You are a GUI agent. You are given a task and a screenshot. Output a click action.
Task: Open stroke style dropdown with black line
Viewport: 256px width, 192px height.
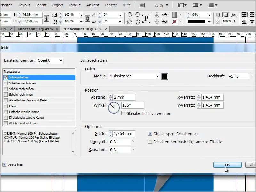point(209,22)
